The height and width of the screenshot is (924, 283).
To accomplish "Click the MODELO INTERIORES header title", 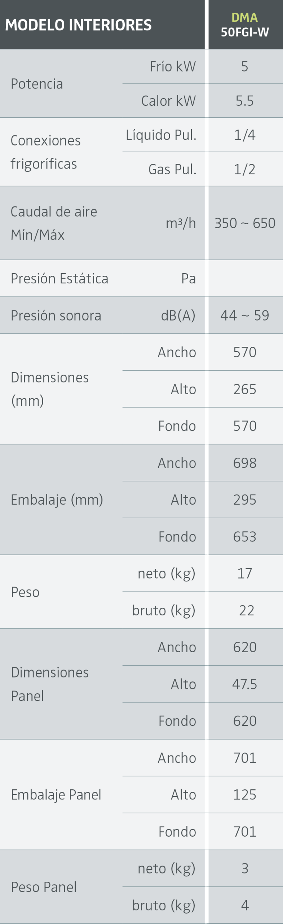I will [x=78, y=25].
